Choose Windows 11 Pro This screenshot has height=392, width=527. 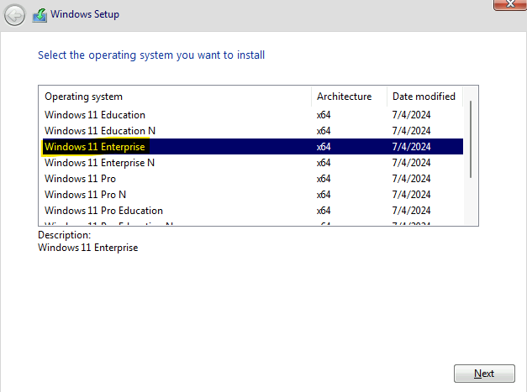[253, 179]
